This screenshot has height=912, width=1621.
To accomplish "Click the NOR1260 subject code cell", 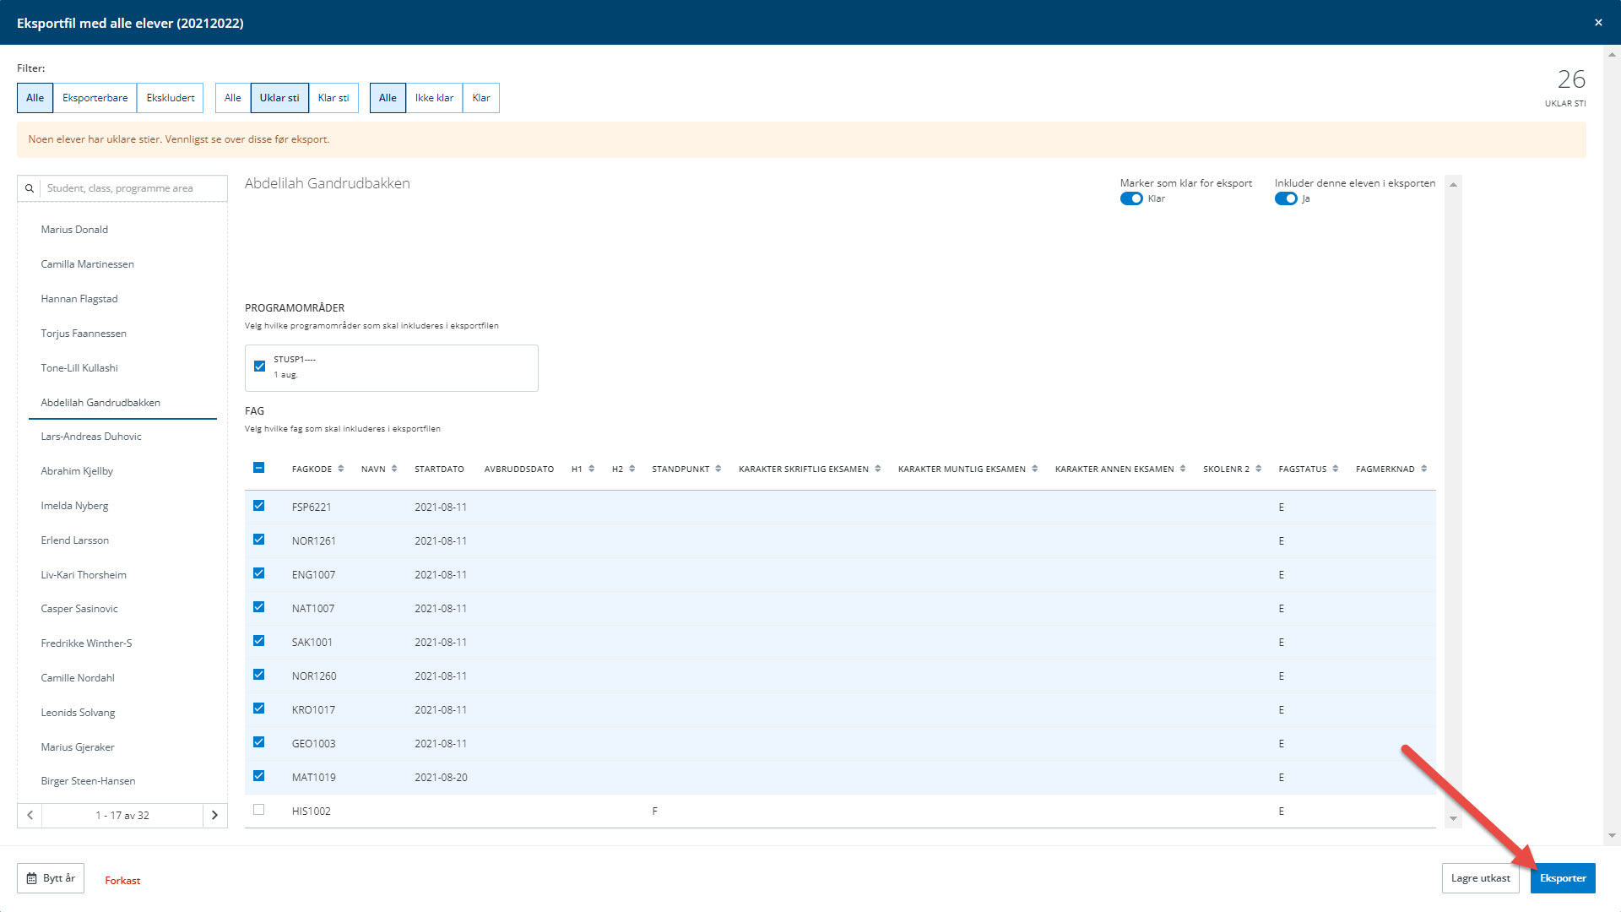I will coord(314,676).
